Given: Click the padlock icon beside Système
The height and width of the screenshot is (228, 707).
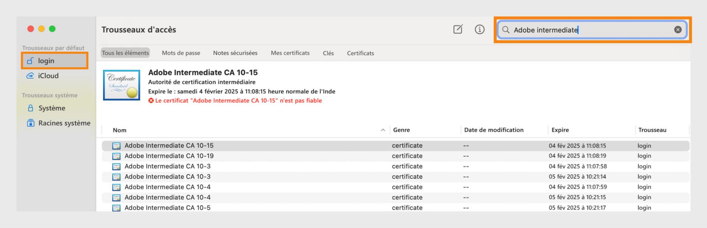Looking at the screenshot, I should (x=31, y=108).
